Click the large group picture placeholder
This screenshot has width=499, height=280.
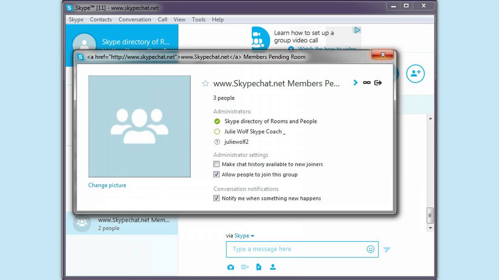coord(140,126)
